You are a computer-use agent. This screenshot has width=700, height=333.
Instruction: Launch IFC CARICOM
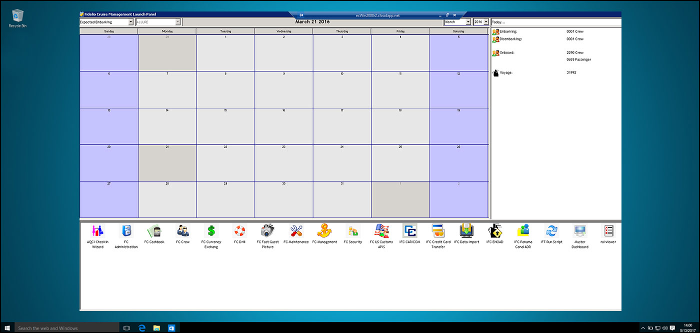[x=410, y=234]
